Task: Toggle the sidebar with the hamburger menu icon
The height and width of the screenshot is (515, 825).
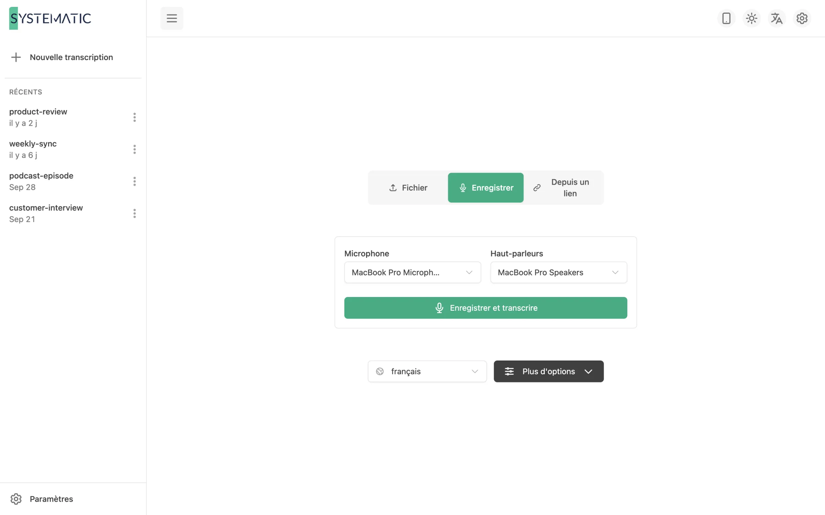Action: tap(172, 18)
